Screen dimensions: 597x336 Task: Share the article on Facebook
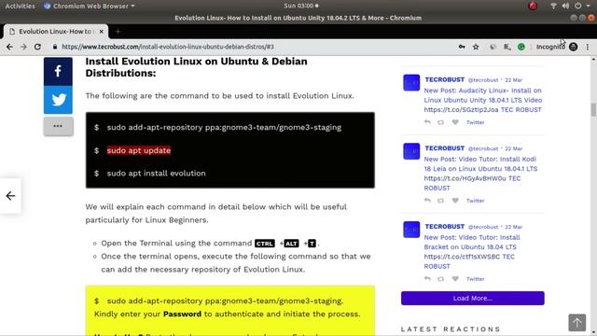pyautogui.click(x=58, y=71)
